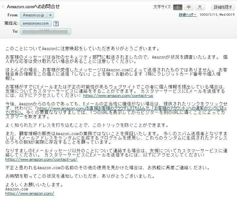Click the To: label
The image size is (237, 200).
click(15, 31)
